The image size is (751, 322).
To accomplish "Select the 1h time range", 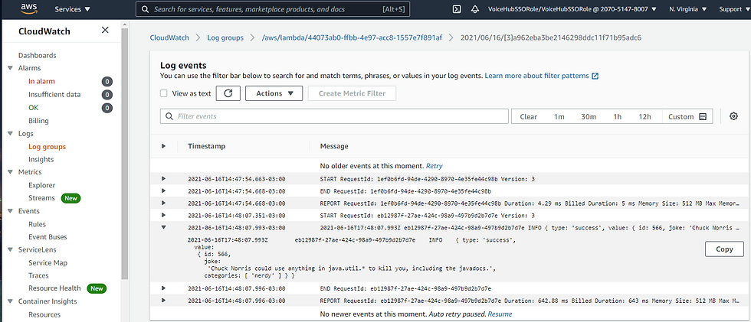I will pos(618,116).
